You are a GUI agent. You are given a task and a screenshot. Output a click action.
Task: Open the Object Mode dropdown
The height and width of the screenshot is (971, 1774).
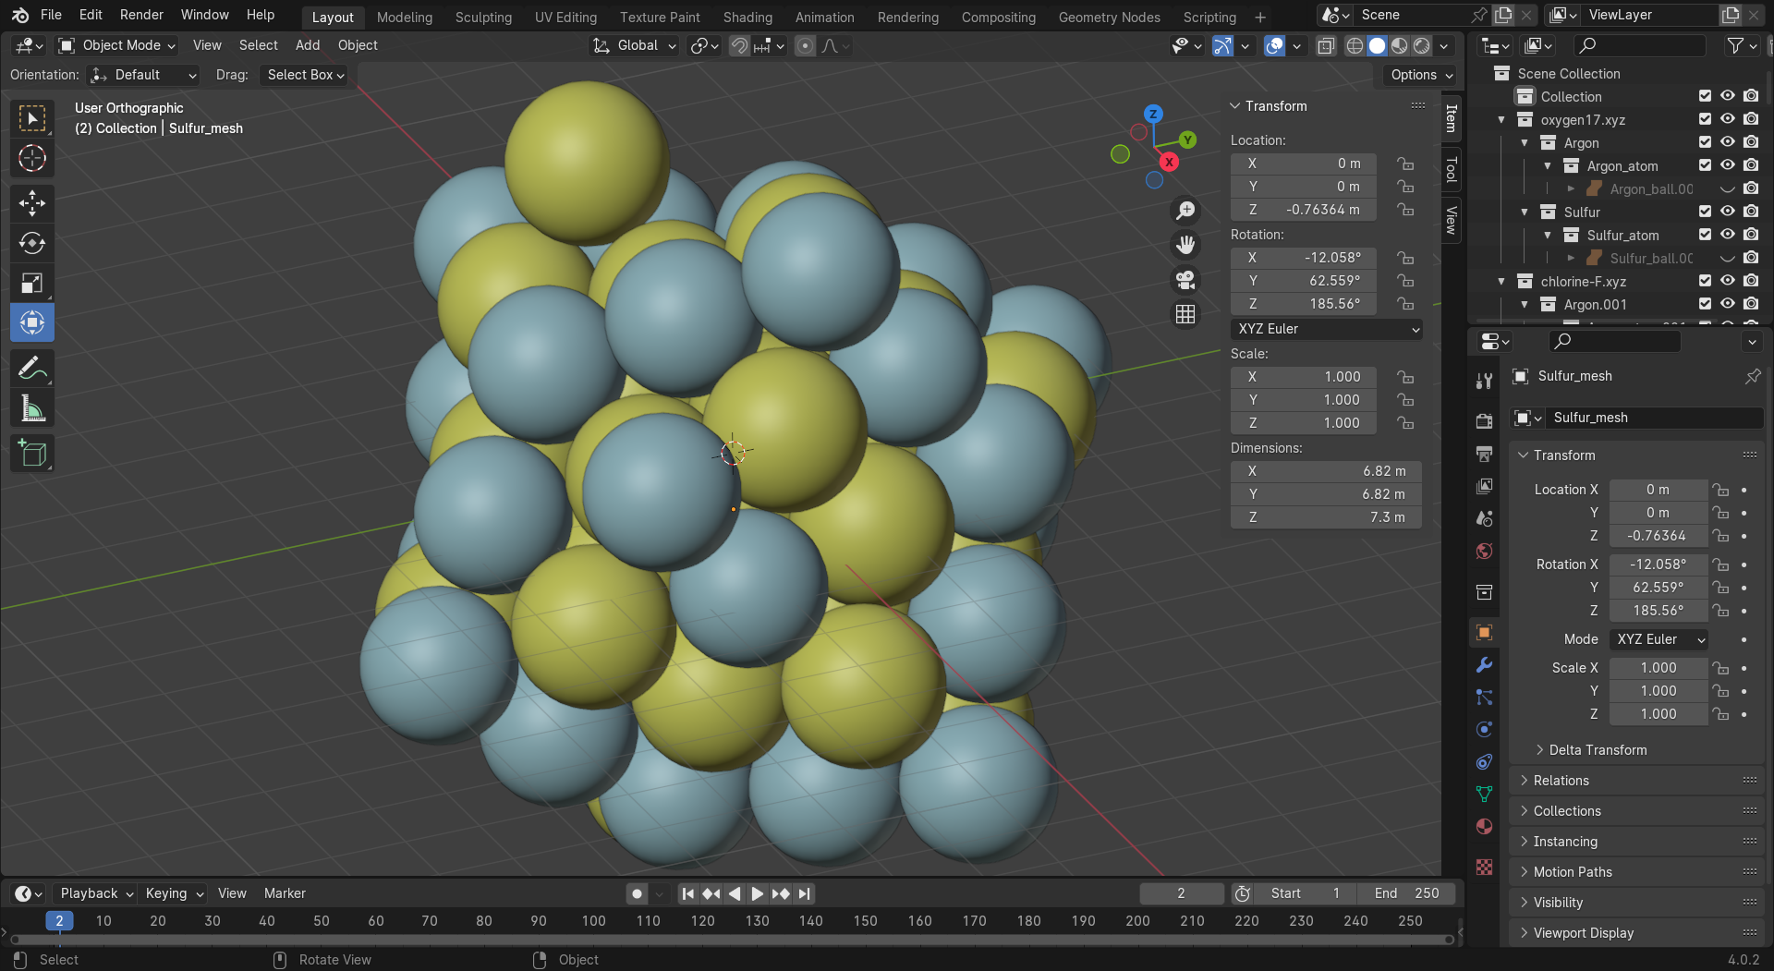tap(116, 45)
